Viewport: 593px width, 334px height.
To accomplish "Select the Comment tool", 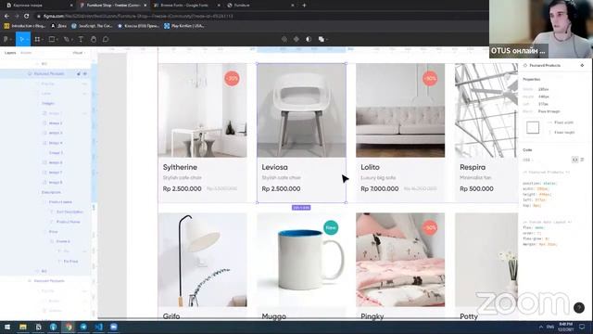I will click(x=106, y=39).
